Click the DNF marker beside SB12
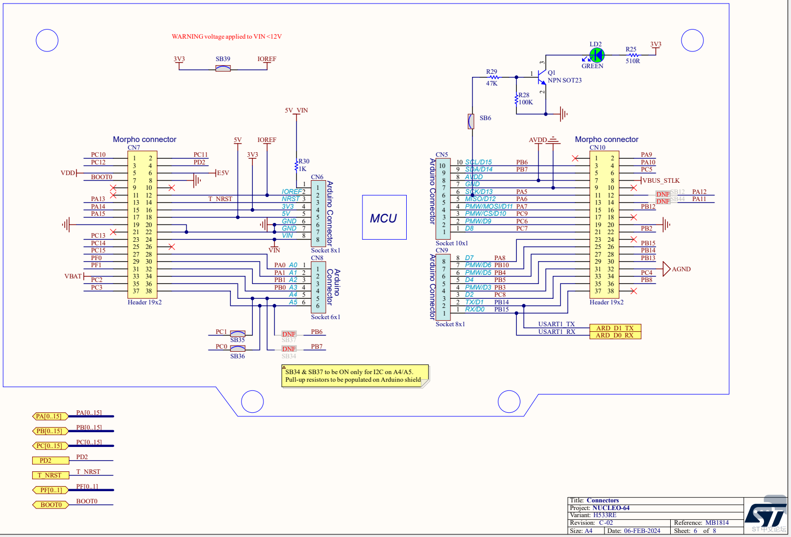This screenshot has width=791, height=537. click(663, 194)
